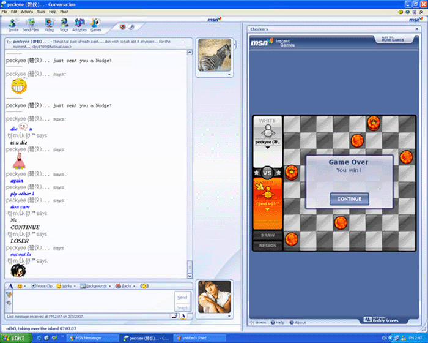Click the Send button
Viewport: 428px width, 343px height.
coord(182,297)
